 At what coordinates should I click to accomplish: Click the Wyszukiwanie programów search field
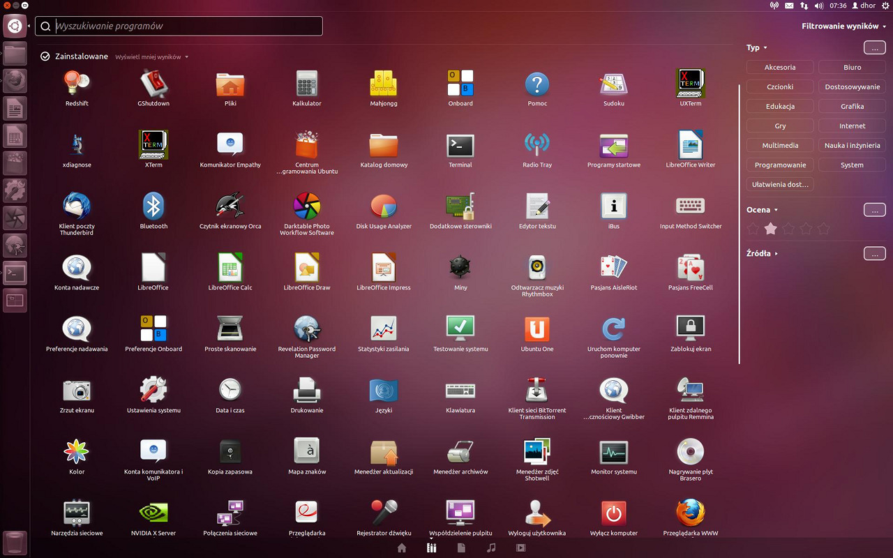tap(179, 27)
